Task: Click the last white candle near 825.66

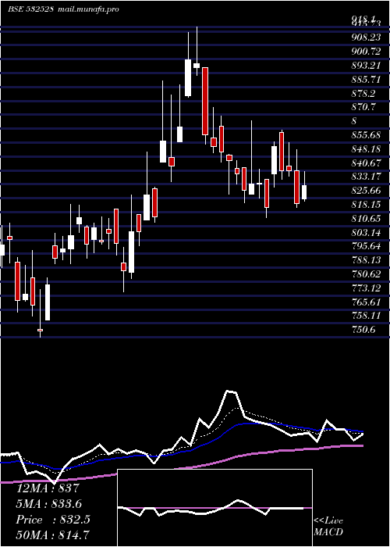Action: 304,192
